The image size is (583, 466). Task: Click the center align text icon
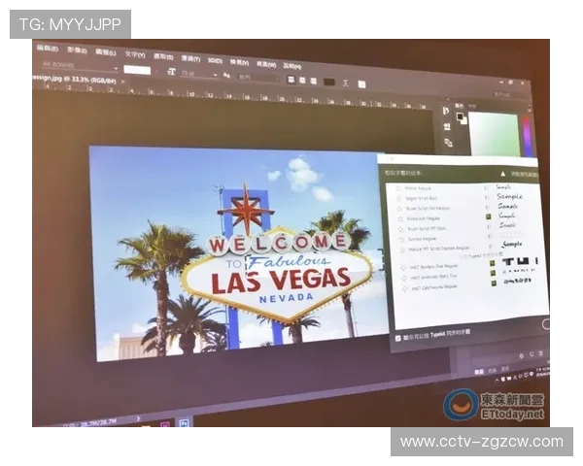point(302,80)
